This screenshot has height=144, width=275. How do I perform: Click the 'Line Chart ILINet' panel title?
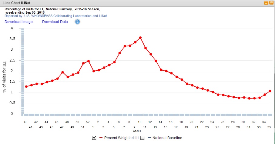pyautogui.click(x=17, y=3)
